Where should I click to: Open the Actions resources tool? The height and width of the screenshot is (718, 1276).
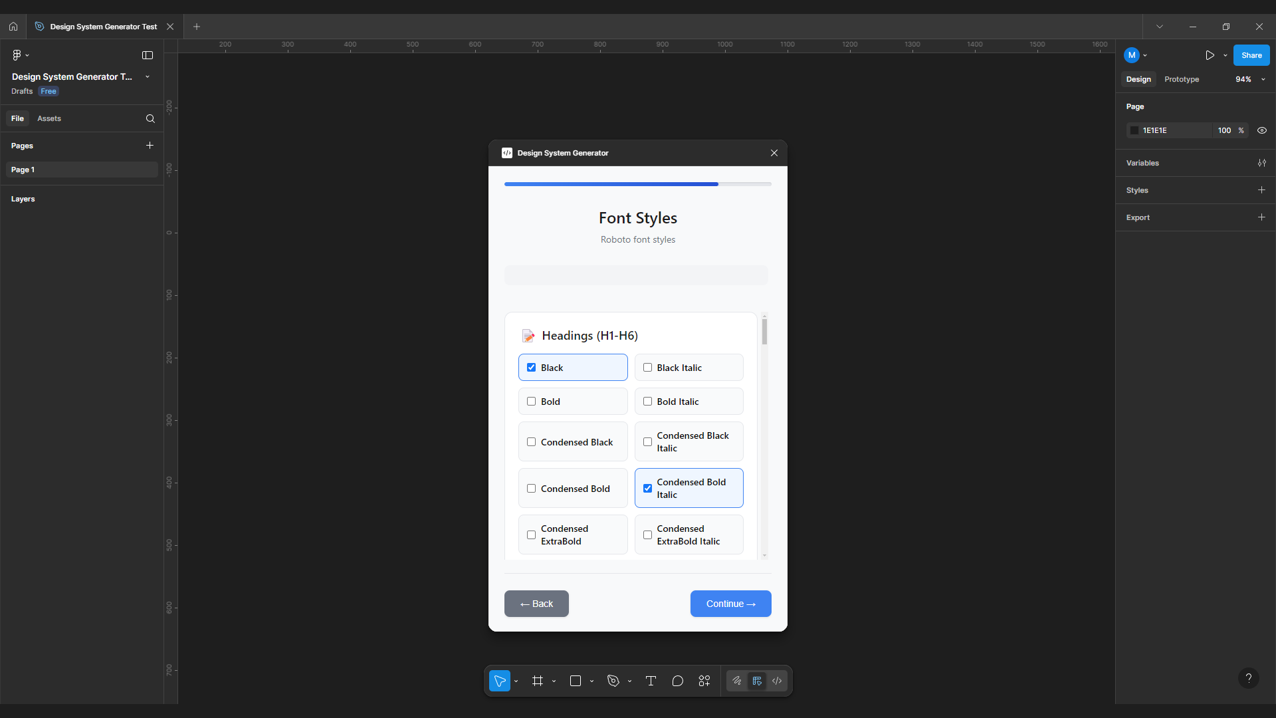pos(704,681)
